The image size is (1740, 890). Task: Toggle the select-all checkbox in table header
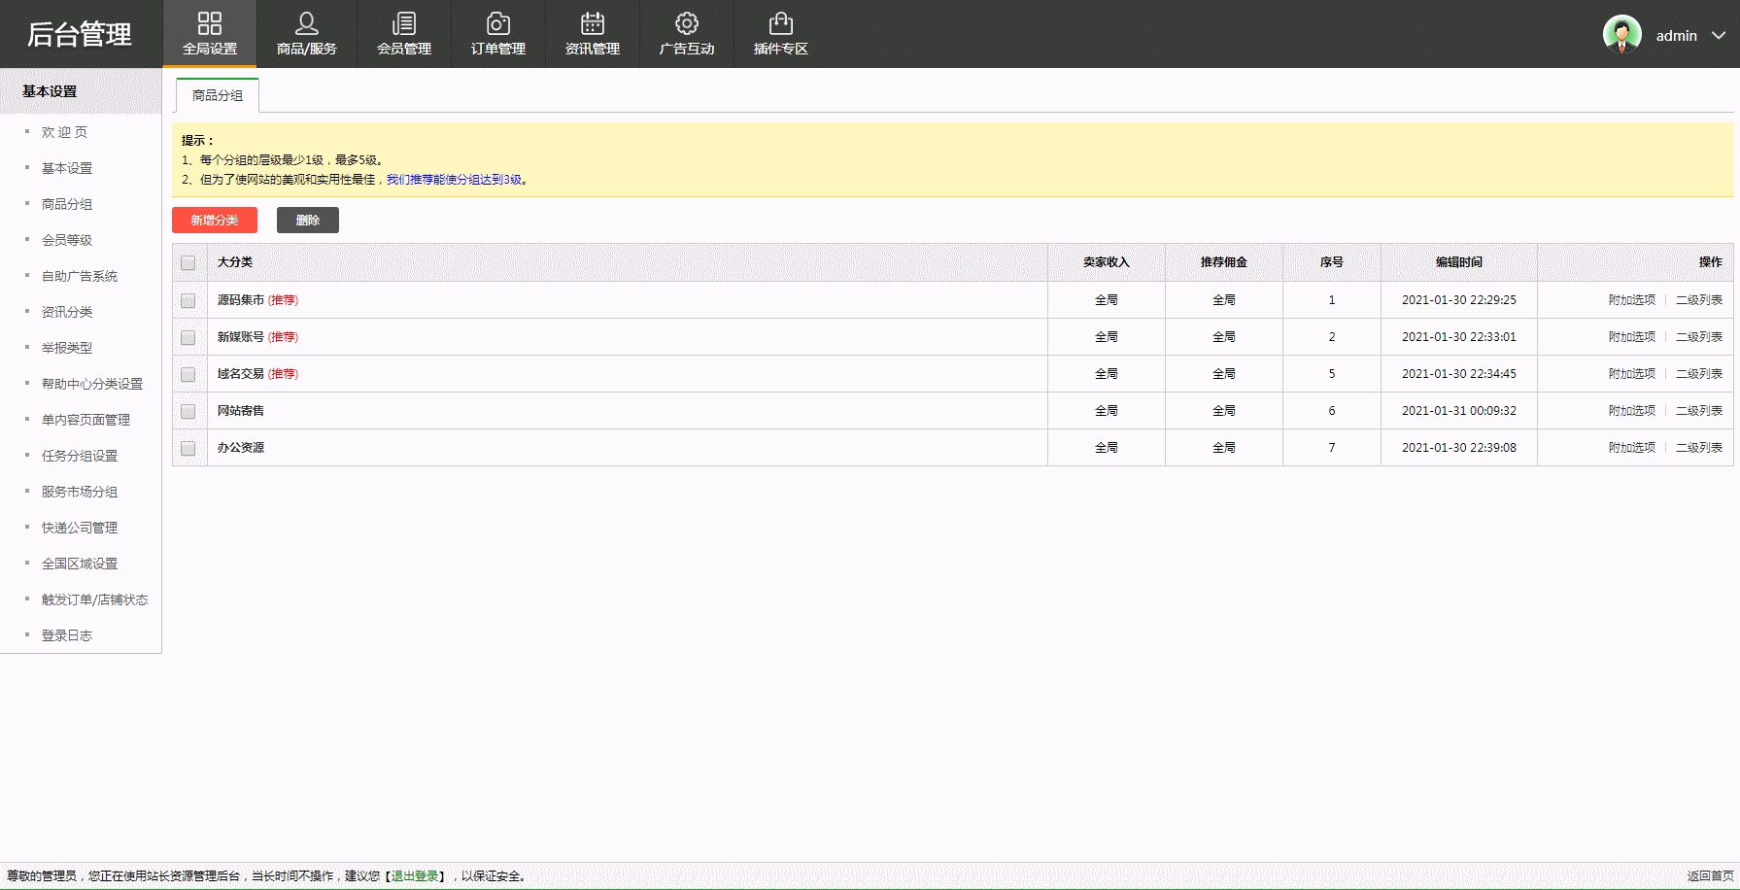(188, 262)
